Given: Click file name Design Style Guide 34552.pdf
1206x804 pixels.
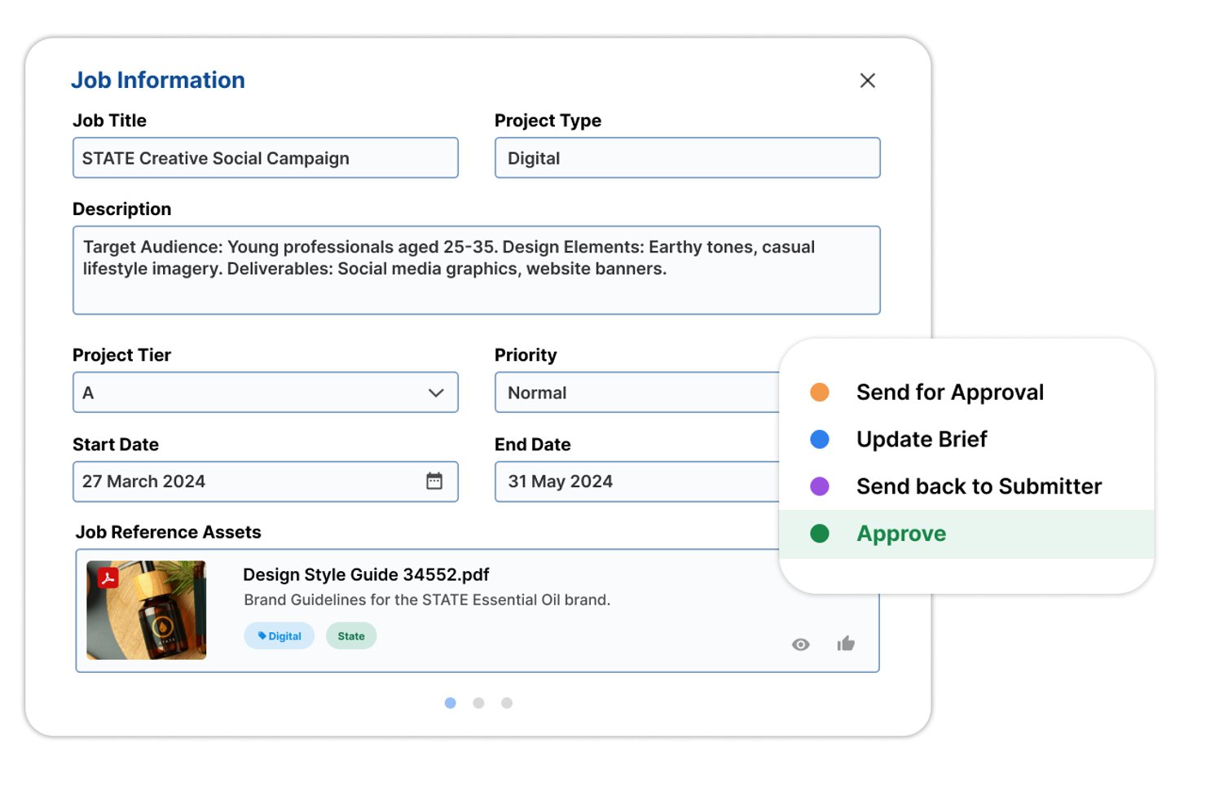Looking at the screenshot, I should (x=366, y=574).
